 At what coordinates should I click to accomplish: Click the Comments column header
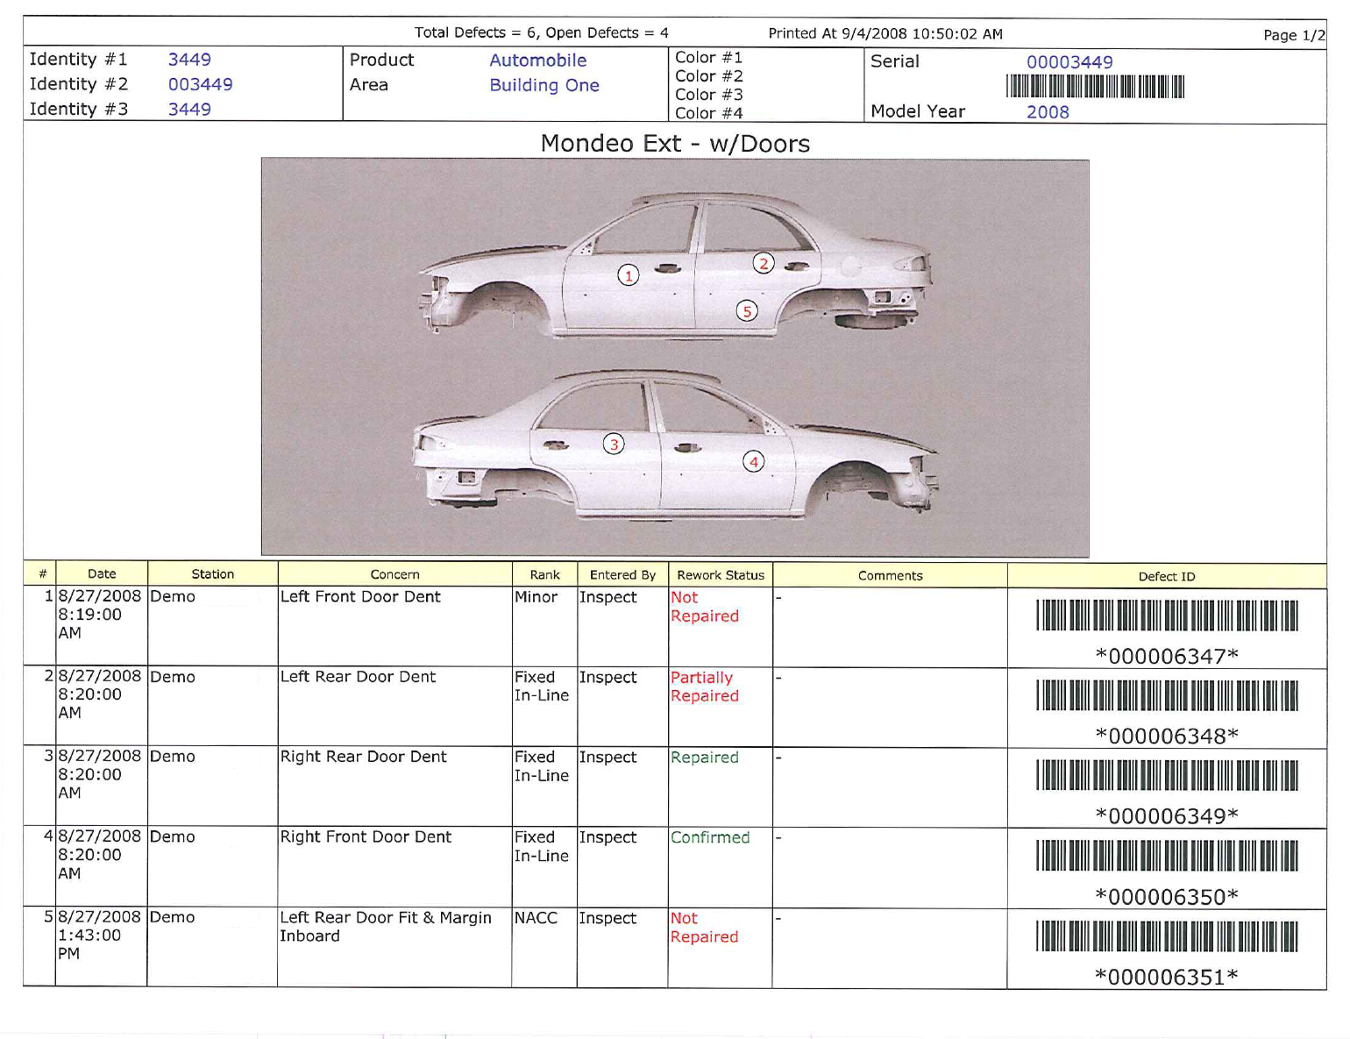890,576
